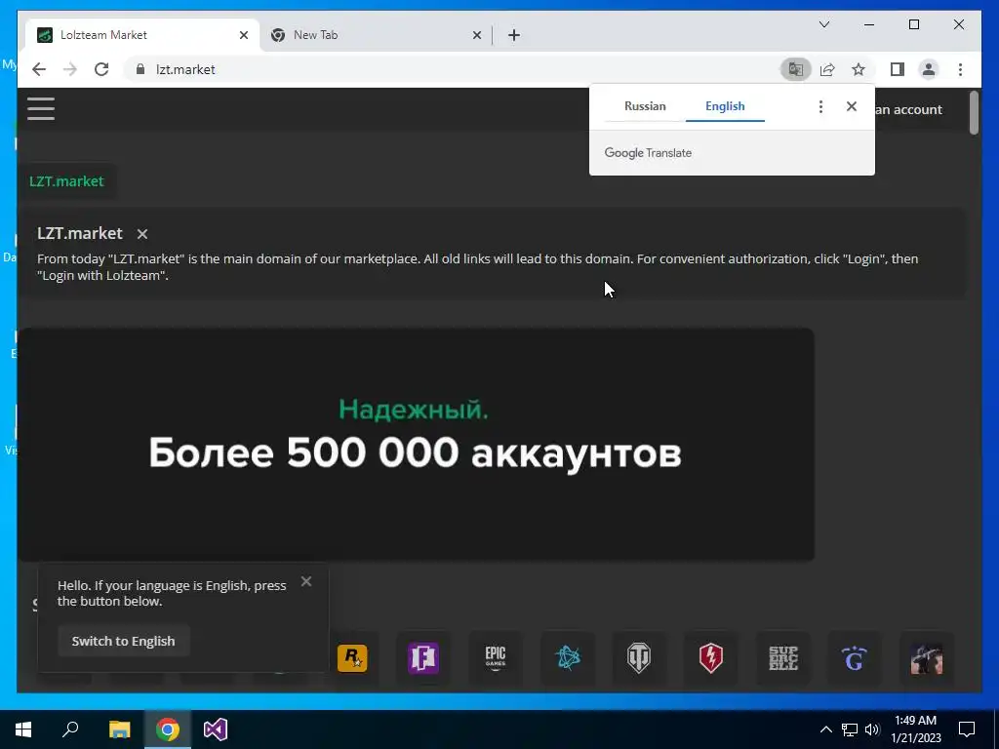Image resolution: width=999 pixels, height=749 pixels.
Task: Click the 'an account' header link
Action: coord(909,109)
